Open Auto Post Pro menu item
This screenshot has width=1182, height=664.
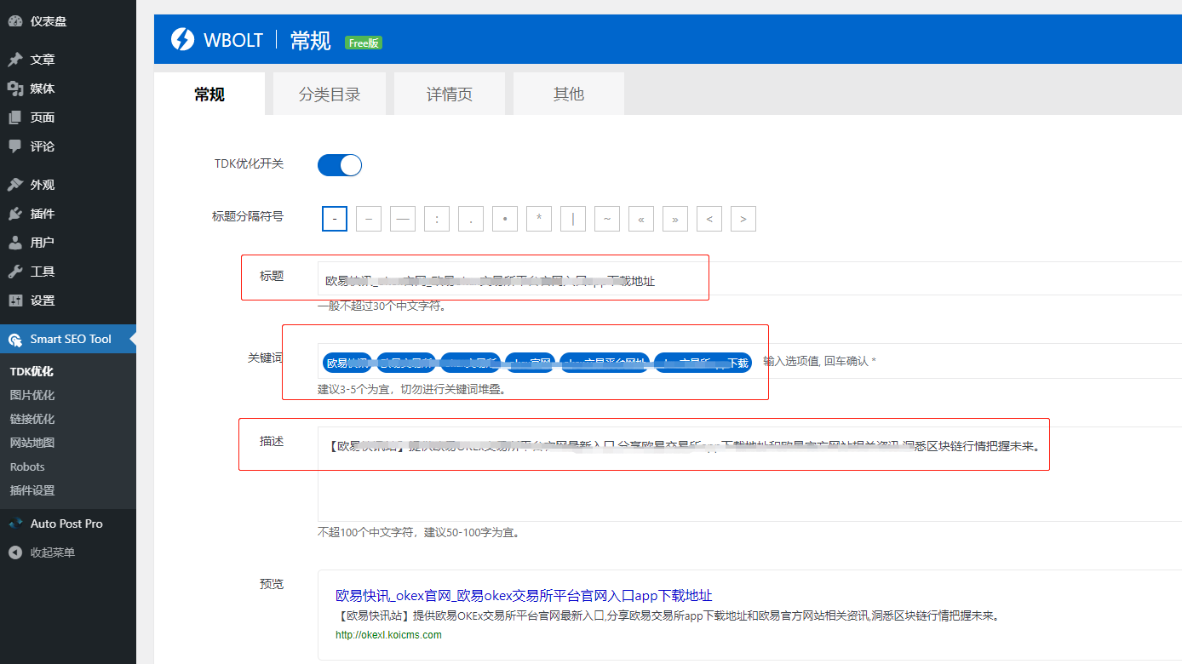click(x=68, y=524)
